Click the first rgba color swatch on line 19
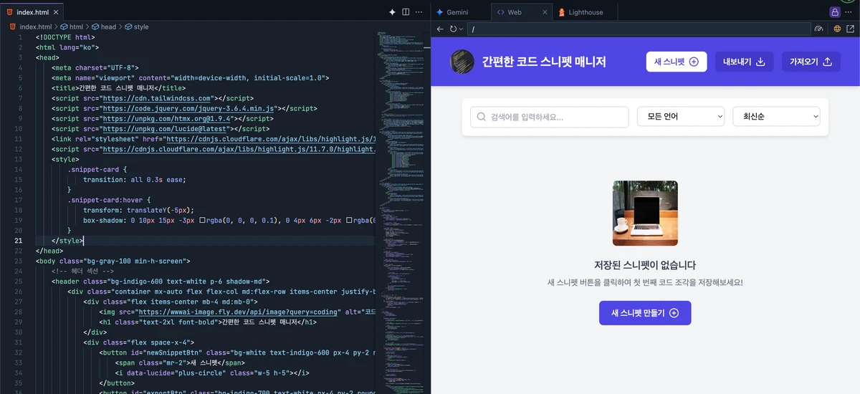Viewport: 860px width, 394px height. [x=203, y=221]
